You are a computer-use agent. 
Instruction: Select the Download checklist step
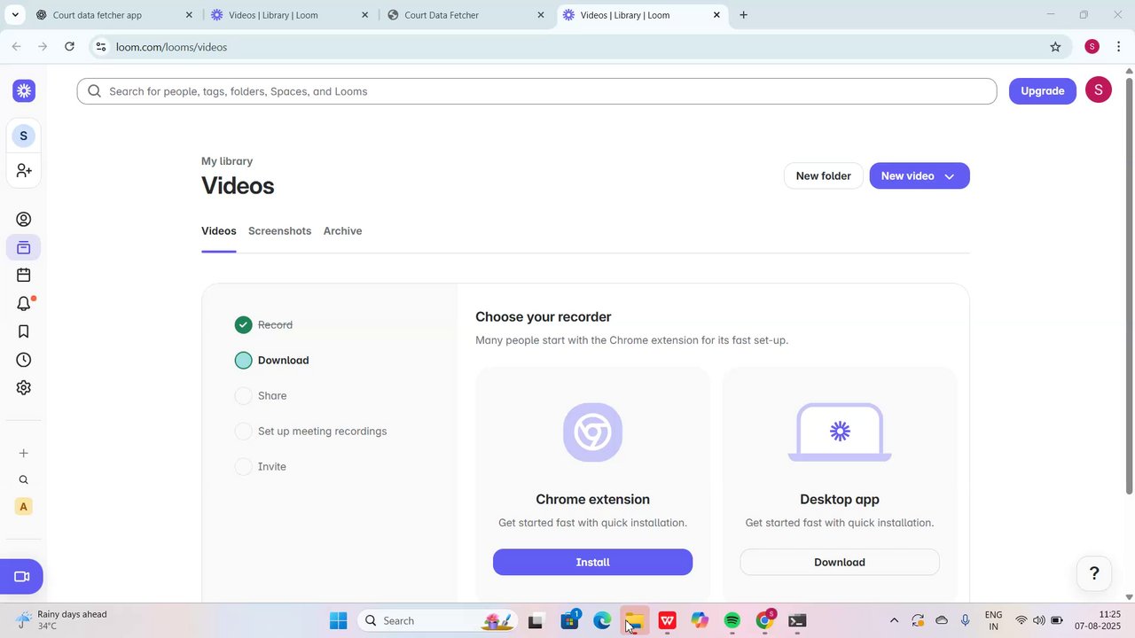pos(272,361)
